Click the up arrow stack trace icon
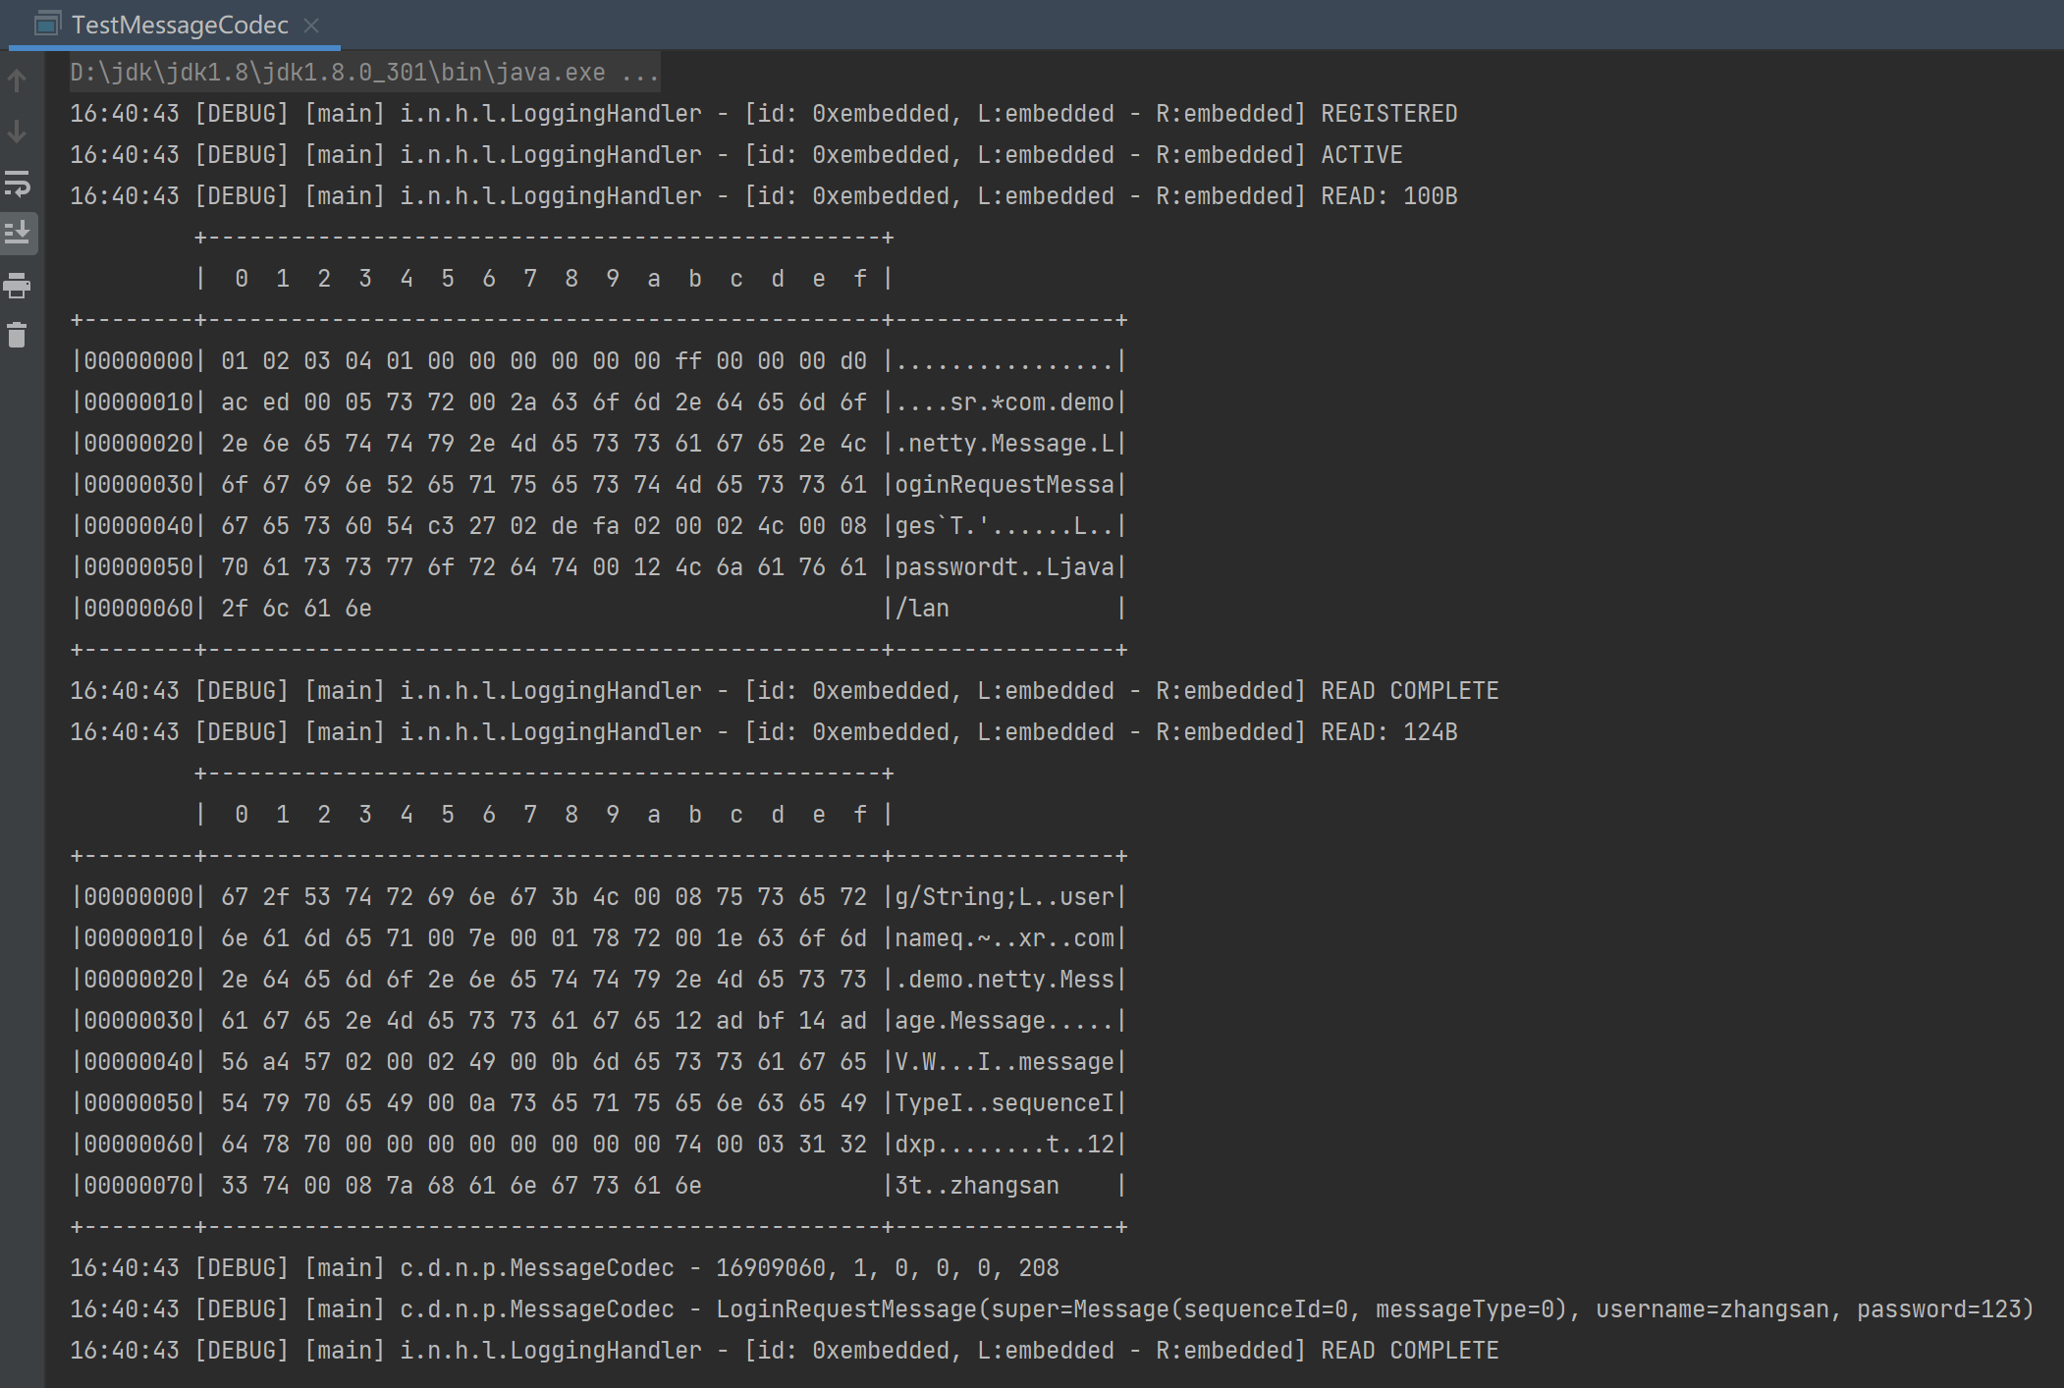 coord(17,80)
